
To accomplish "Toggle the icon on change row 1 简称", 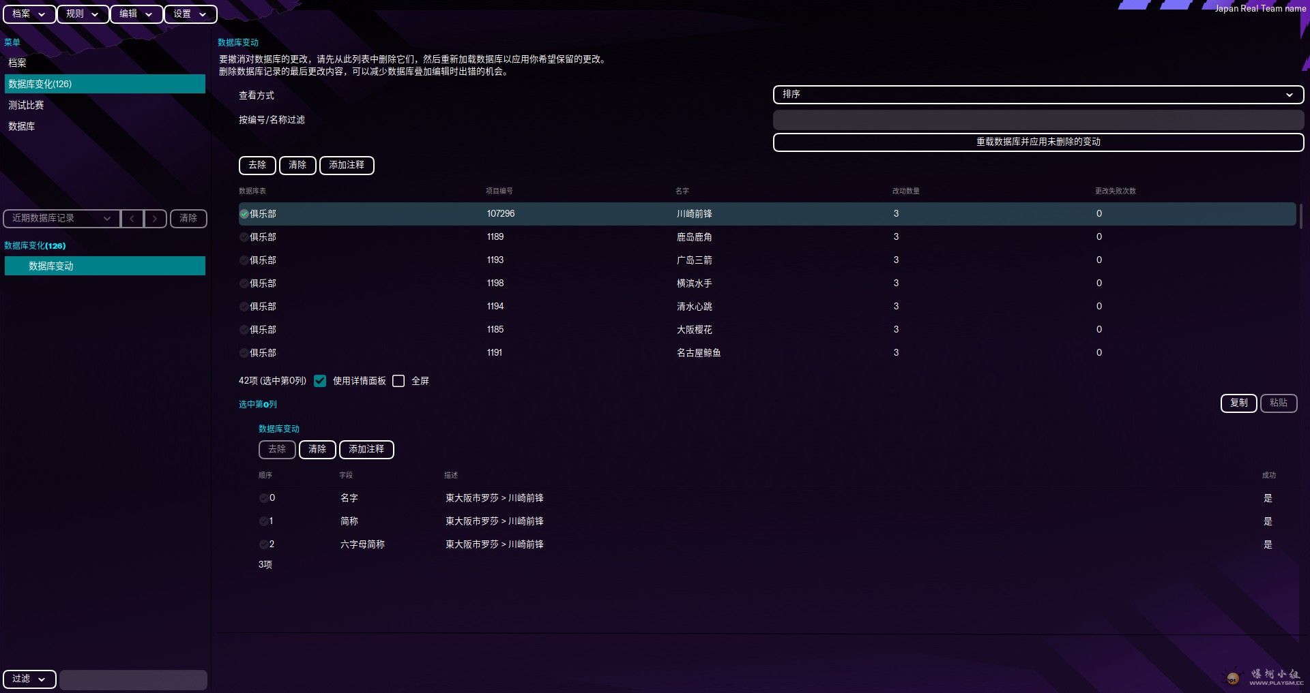I will [263, 521].
